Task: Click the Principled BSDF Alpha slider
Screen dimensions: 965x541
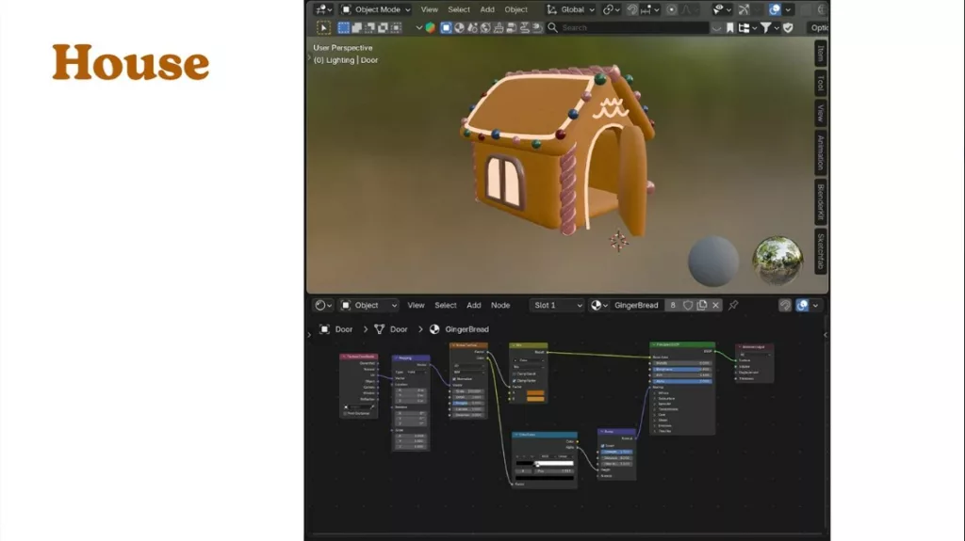Action: [682, 381]
